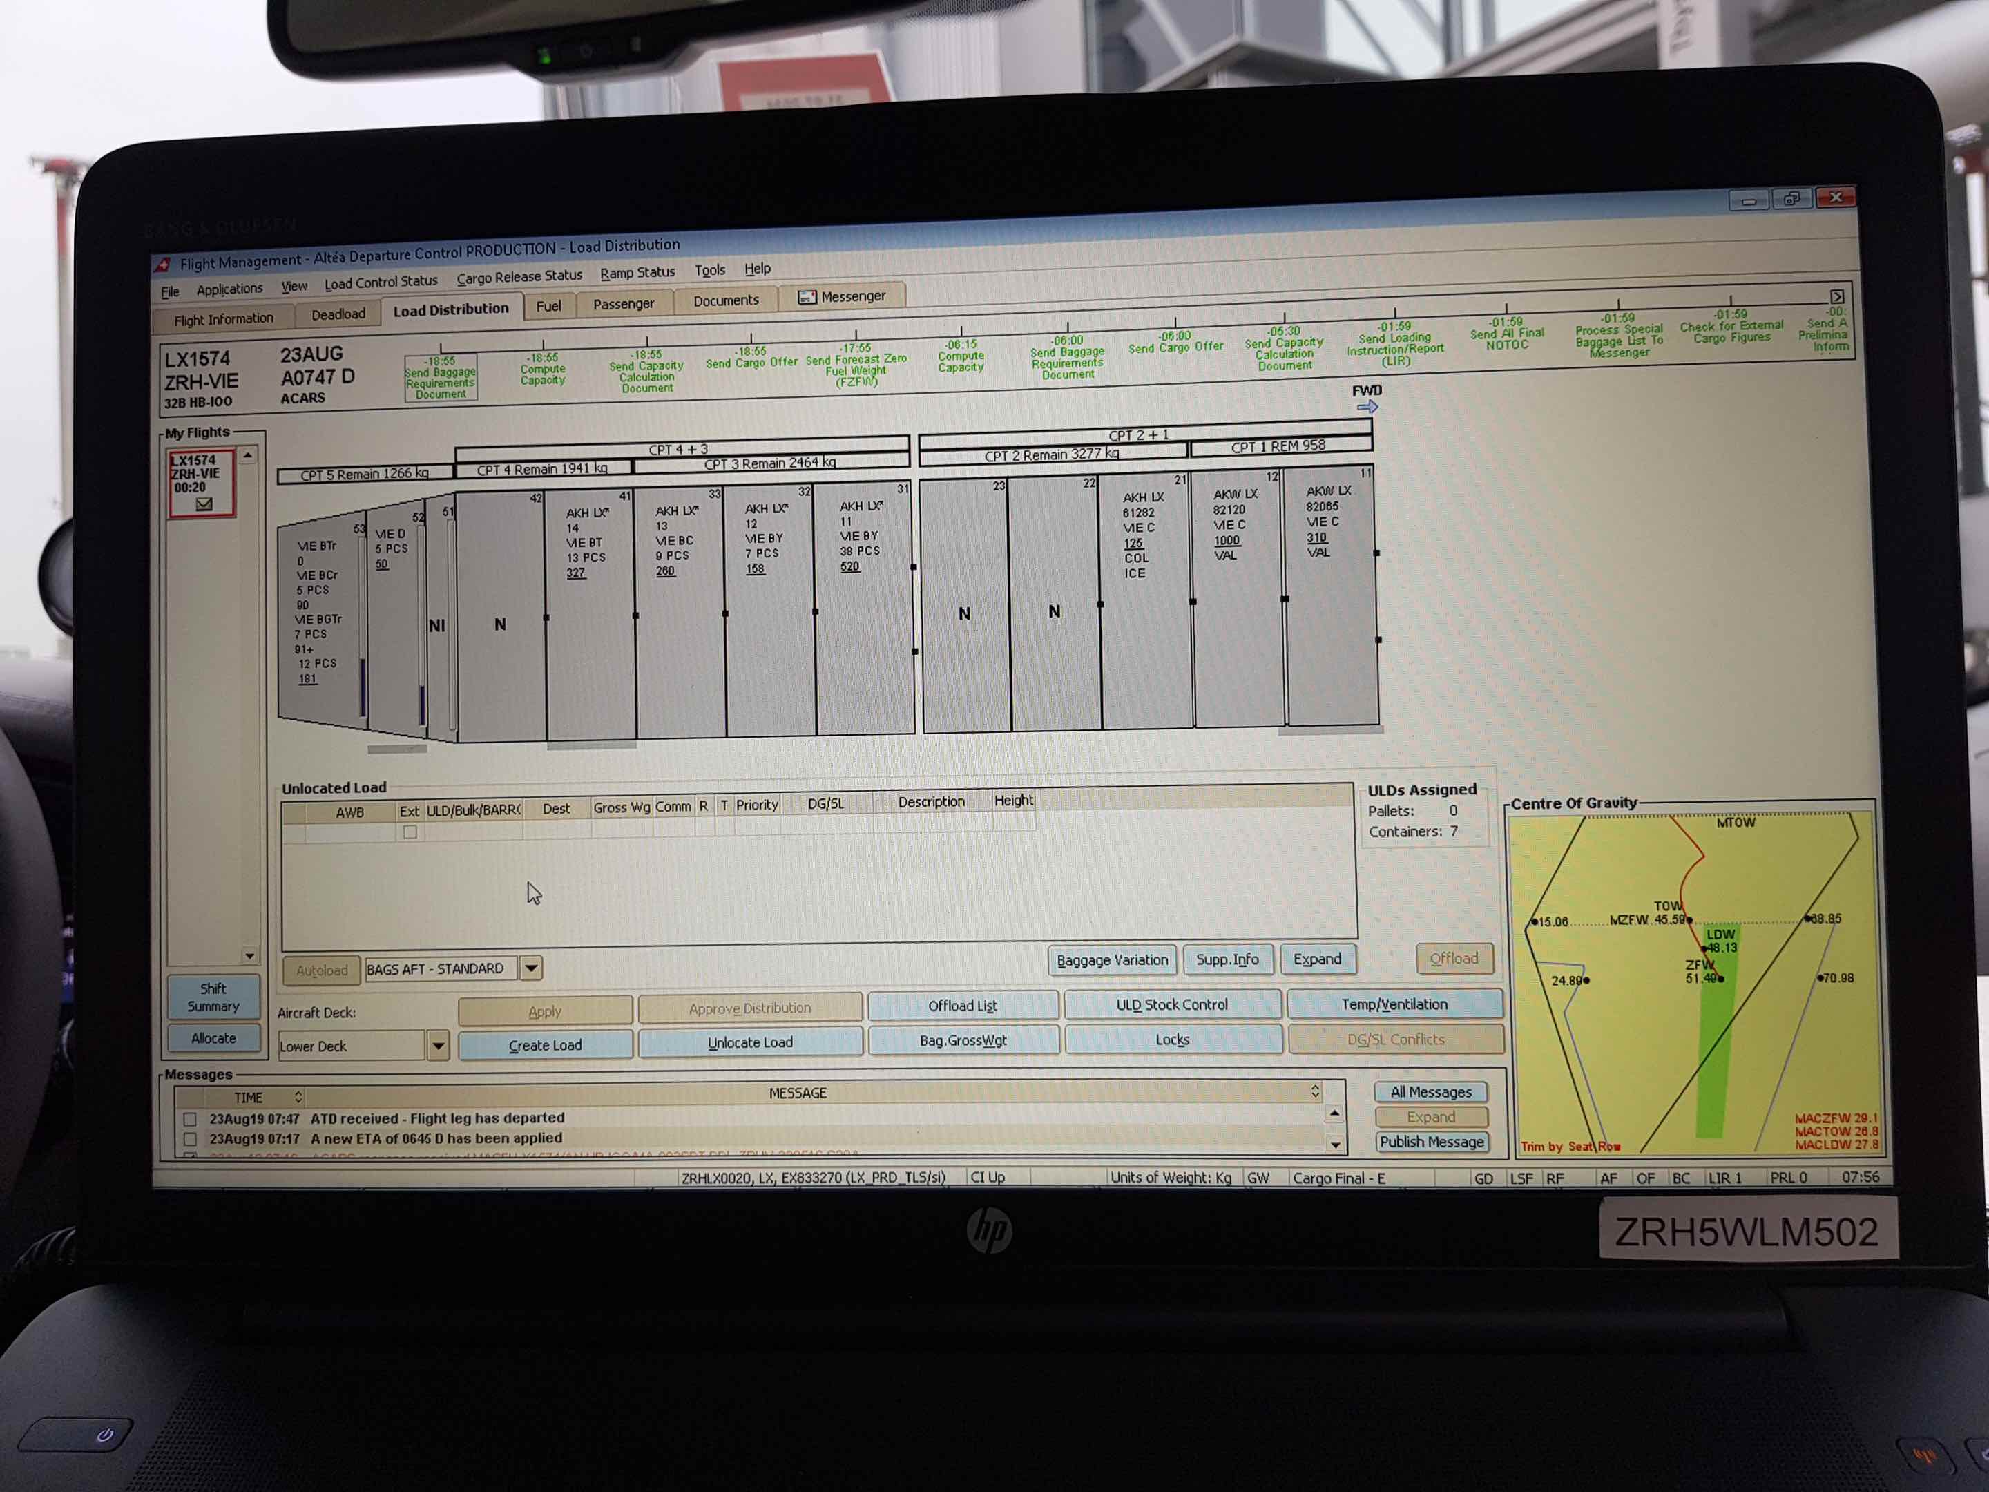Click the Messenger tab icon
The height and width of the screenshot is (1492, 1989).
coord(807,298)
